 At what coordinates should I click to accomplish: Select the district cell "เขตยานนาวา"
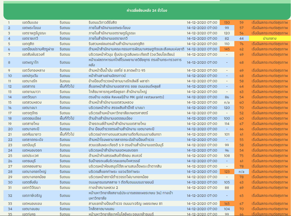pos(31,92)
